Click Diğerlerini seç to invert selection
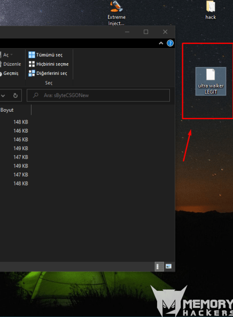233x317 pixels. (48, 73)
